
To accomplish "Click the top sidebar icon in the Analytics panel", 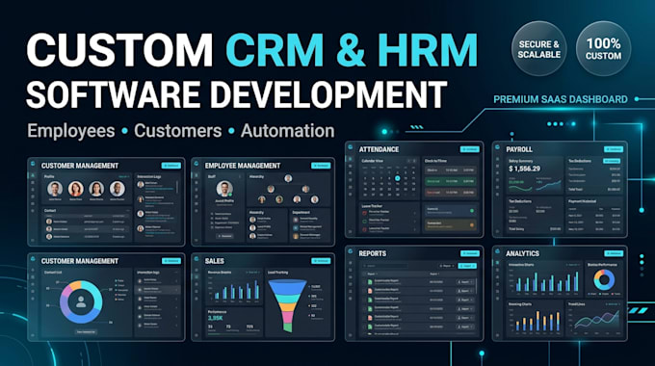I will point(497,263).
